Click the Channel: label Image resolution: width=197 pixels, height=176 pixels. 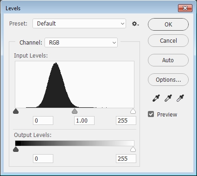[31, 43]
